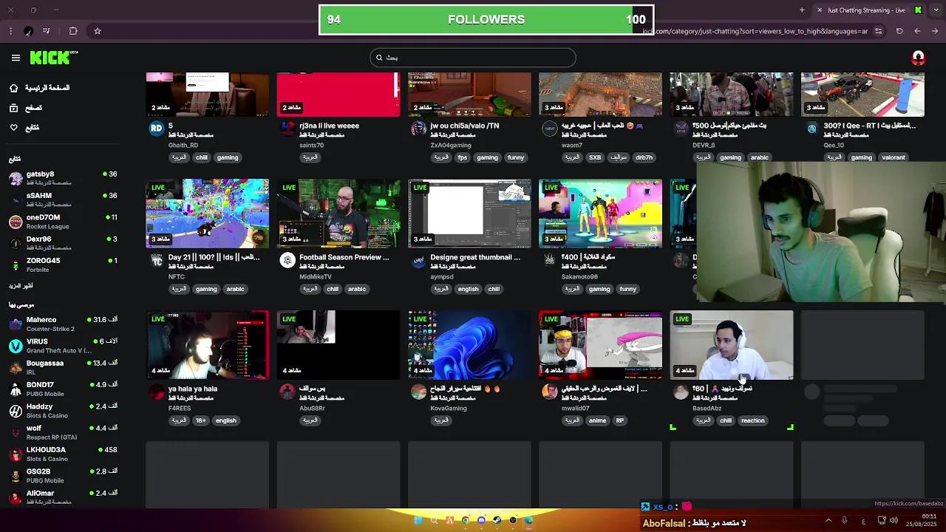Click the 'SXB' tag under waom7

(x=595, y=157)
